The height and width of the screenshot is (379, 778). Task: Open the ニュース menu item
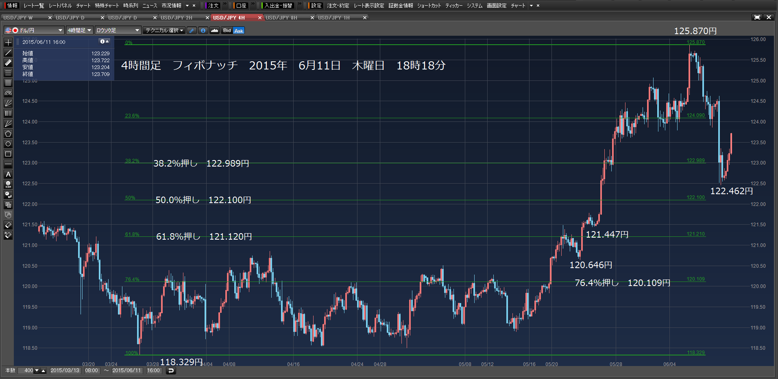click(150, 6)
